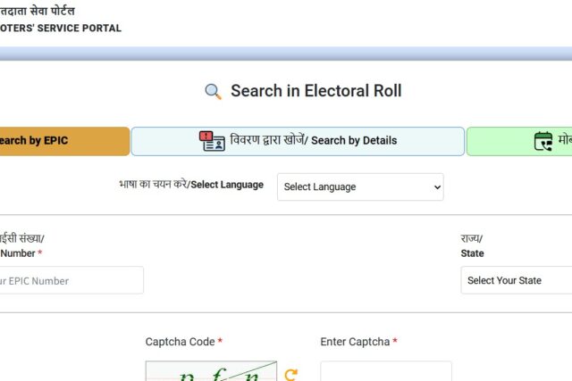Click the State field label
The width and height of the screenshot is (572, 381).
tap(472, 253)
